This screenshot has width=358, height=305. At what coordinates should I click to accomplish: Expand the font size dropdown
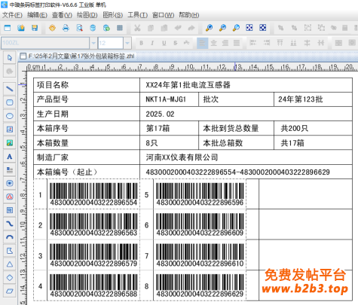tap(127, 43)
